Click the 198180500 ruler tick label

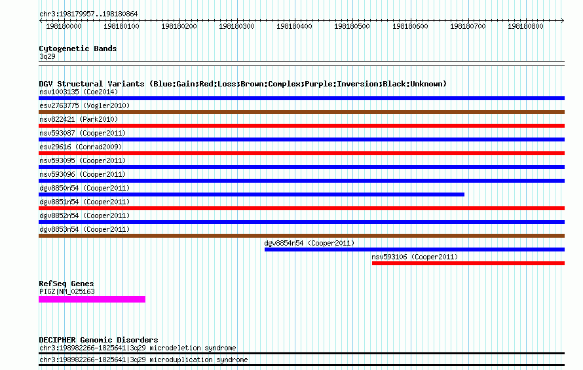(352, 26)
